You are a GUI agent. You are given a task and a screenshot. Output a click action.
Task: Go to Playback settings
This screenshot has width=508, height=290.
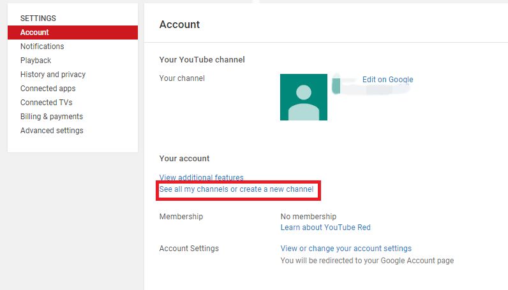click(36, 61)
